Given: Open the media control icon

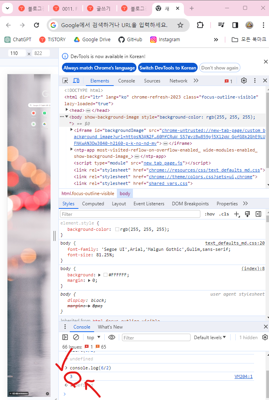Looking at the screenshot, I should pyautogui.click(x=221, y=25).
